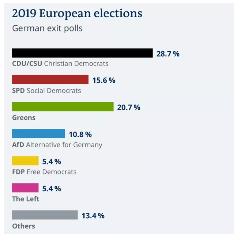The width and height of the screenshot is (238, 238).
Task: Select the blue AfD bar
Action: click(x=38, y=134)
